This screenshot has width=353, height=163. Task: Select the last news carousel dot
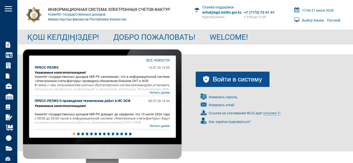[130, 134]
